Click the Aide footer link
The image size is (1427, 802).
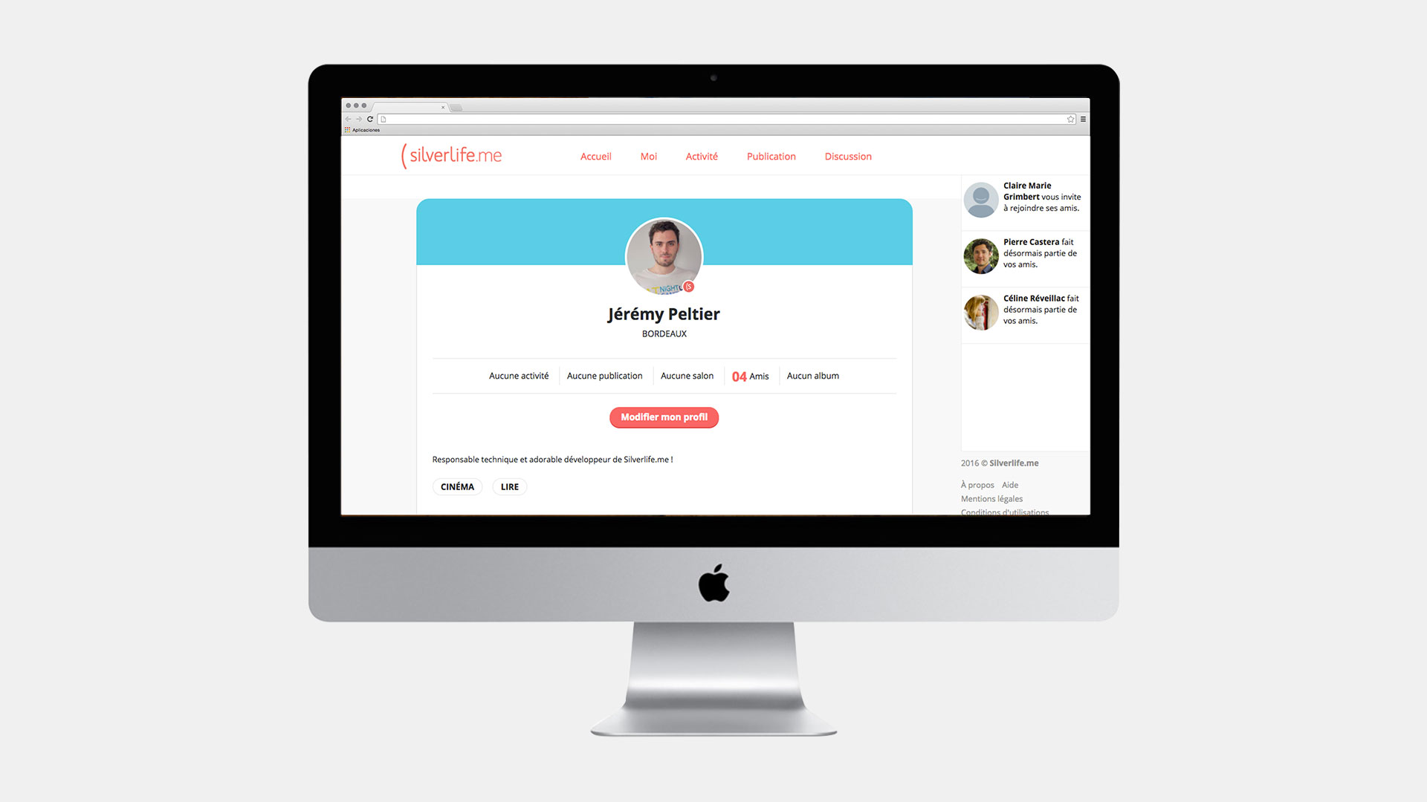pyautogui.click(x=1009, y=485)
